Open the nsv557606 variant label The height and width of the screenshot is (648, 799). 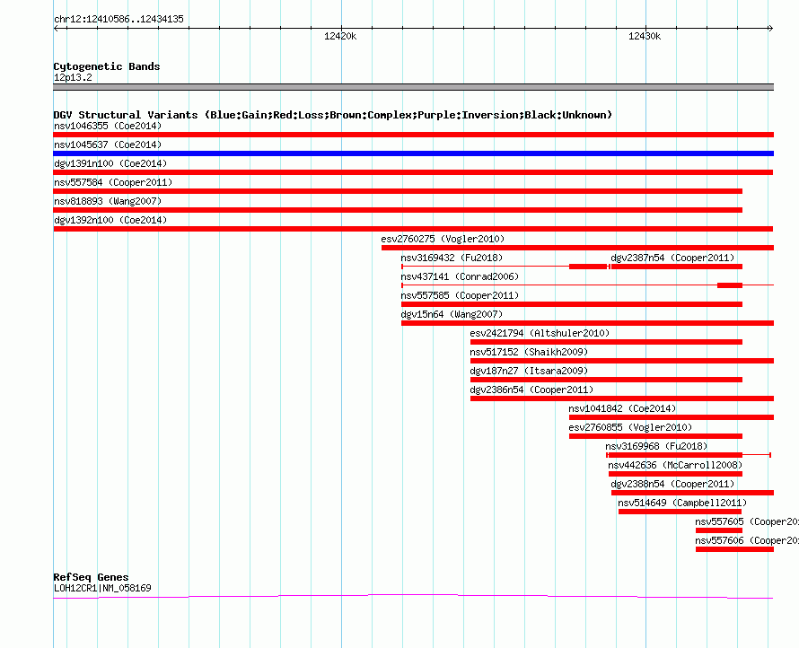pyautogui.click(x=747, y=540)
